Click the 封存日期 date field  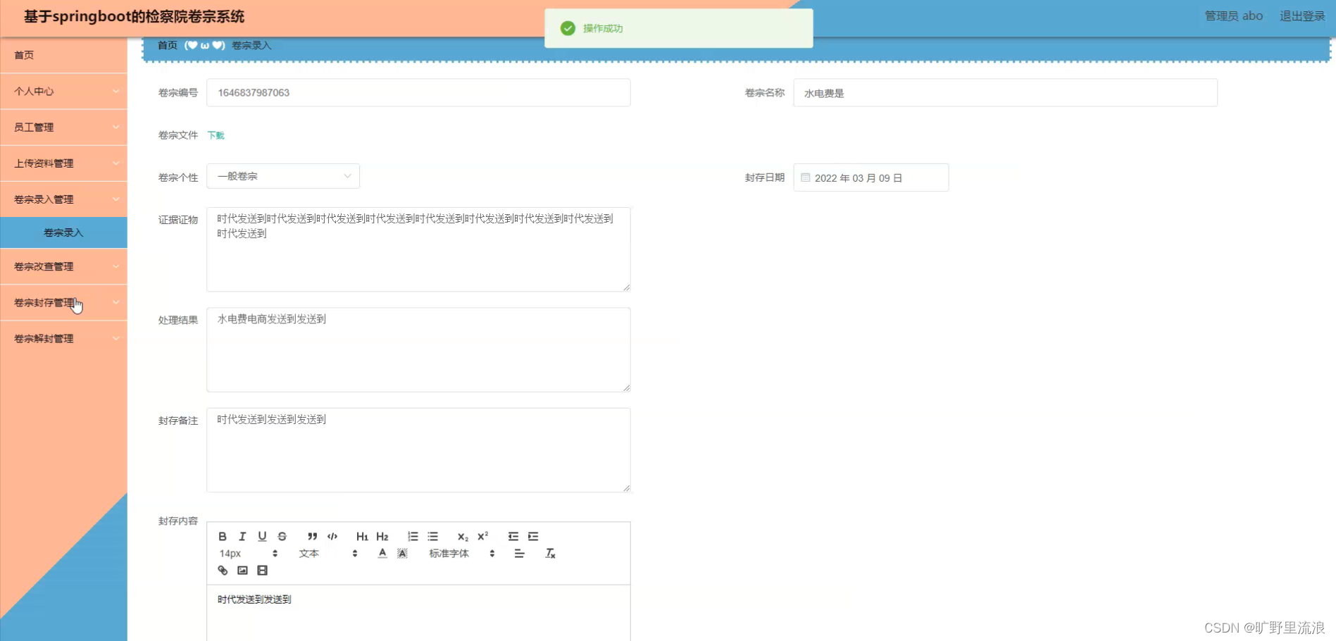point(870,178)
